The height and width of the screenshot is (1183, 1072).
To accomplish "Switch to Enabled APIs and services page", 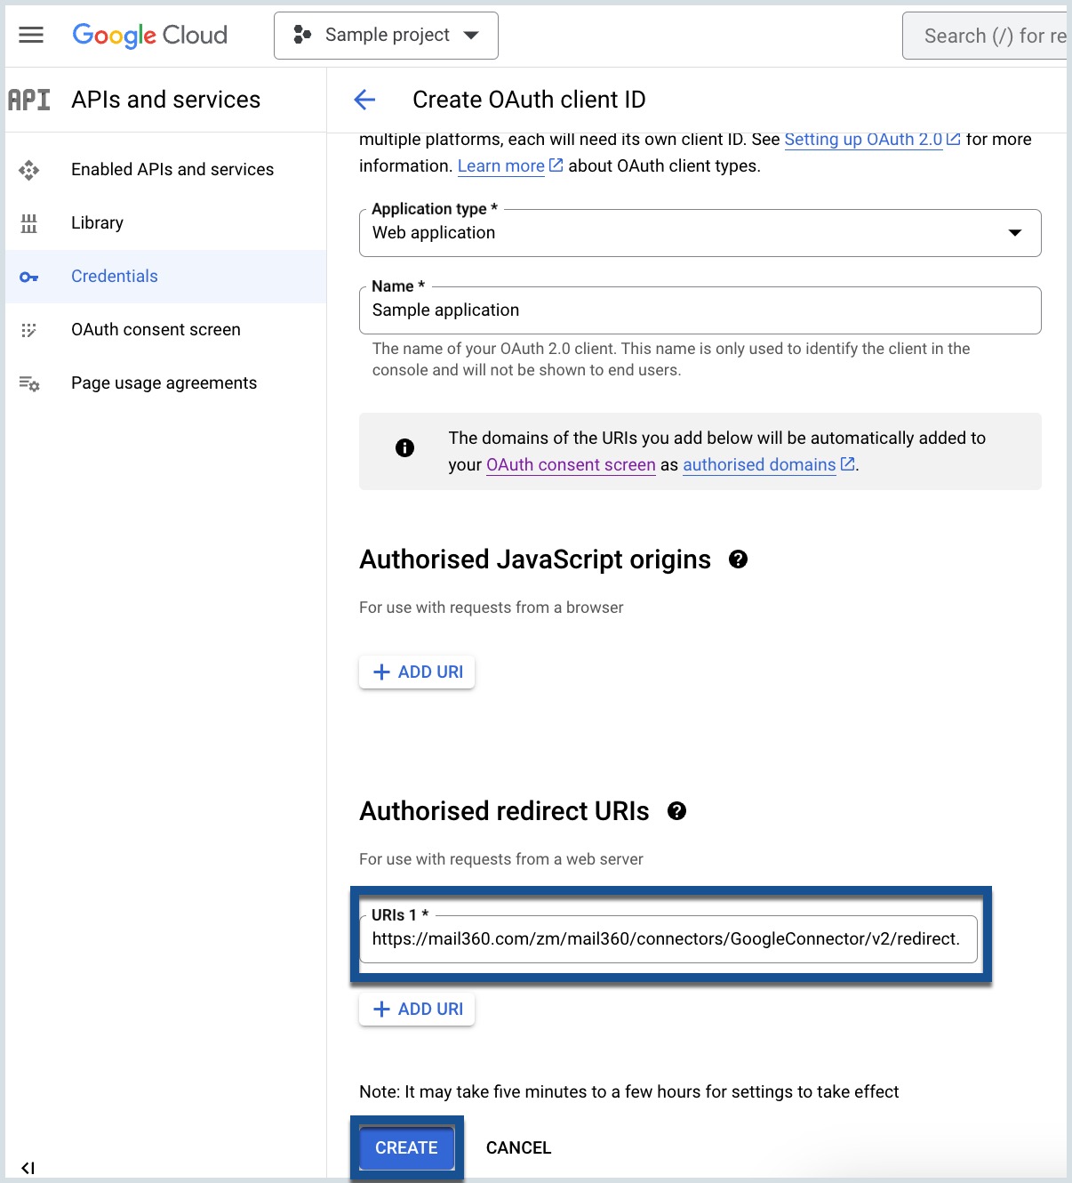I will [172, 169].
